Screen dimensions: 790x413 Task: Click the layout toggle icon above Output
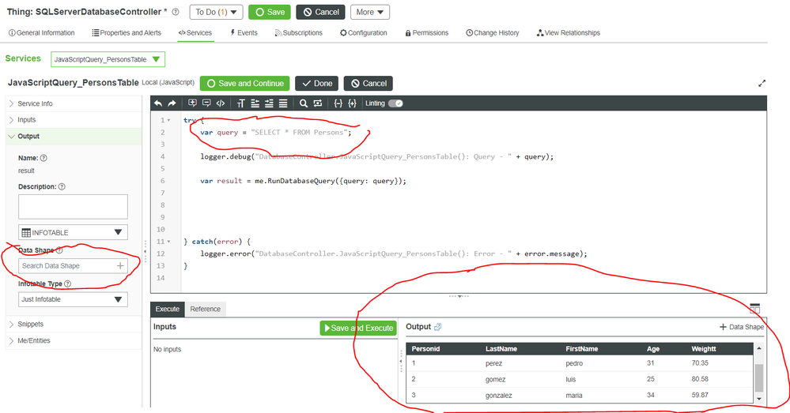(754, 308)
